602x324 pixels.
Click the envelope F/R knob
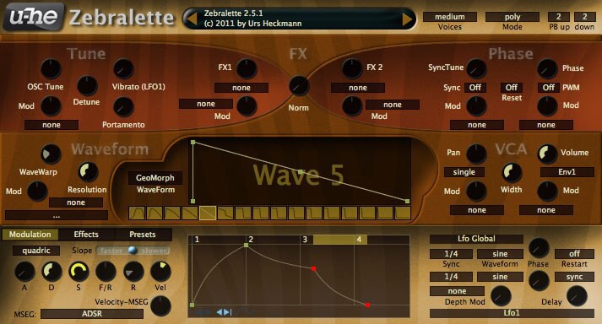(106, 272)
